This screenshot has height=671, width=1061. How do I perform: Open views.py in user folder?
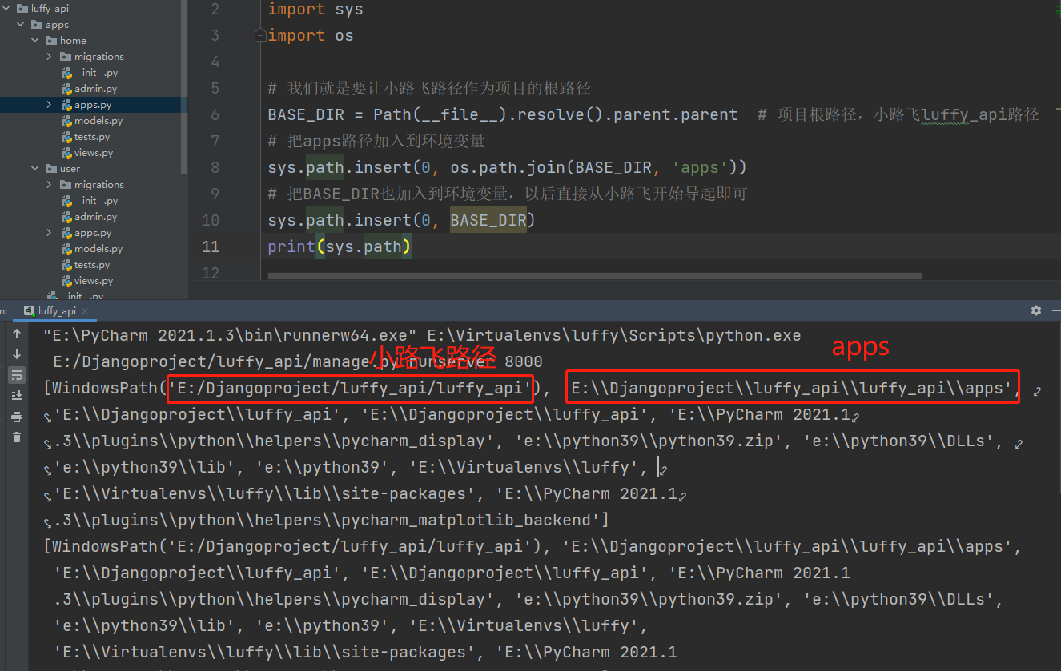pos(88,281)
